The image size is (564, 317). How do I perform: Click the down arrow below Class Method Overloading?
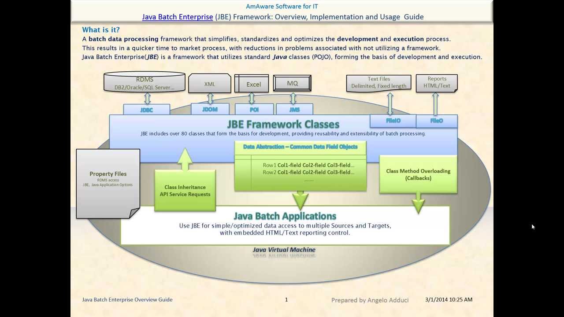pyautogui.click(x=418, y=203)
